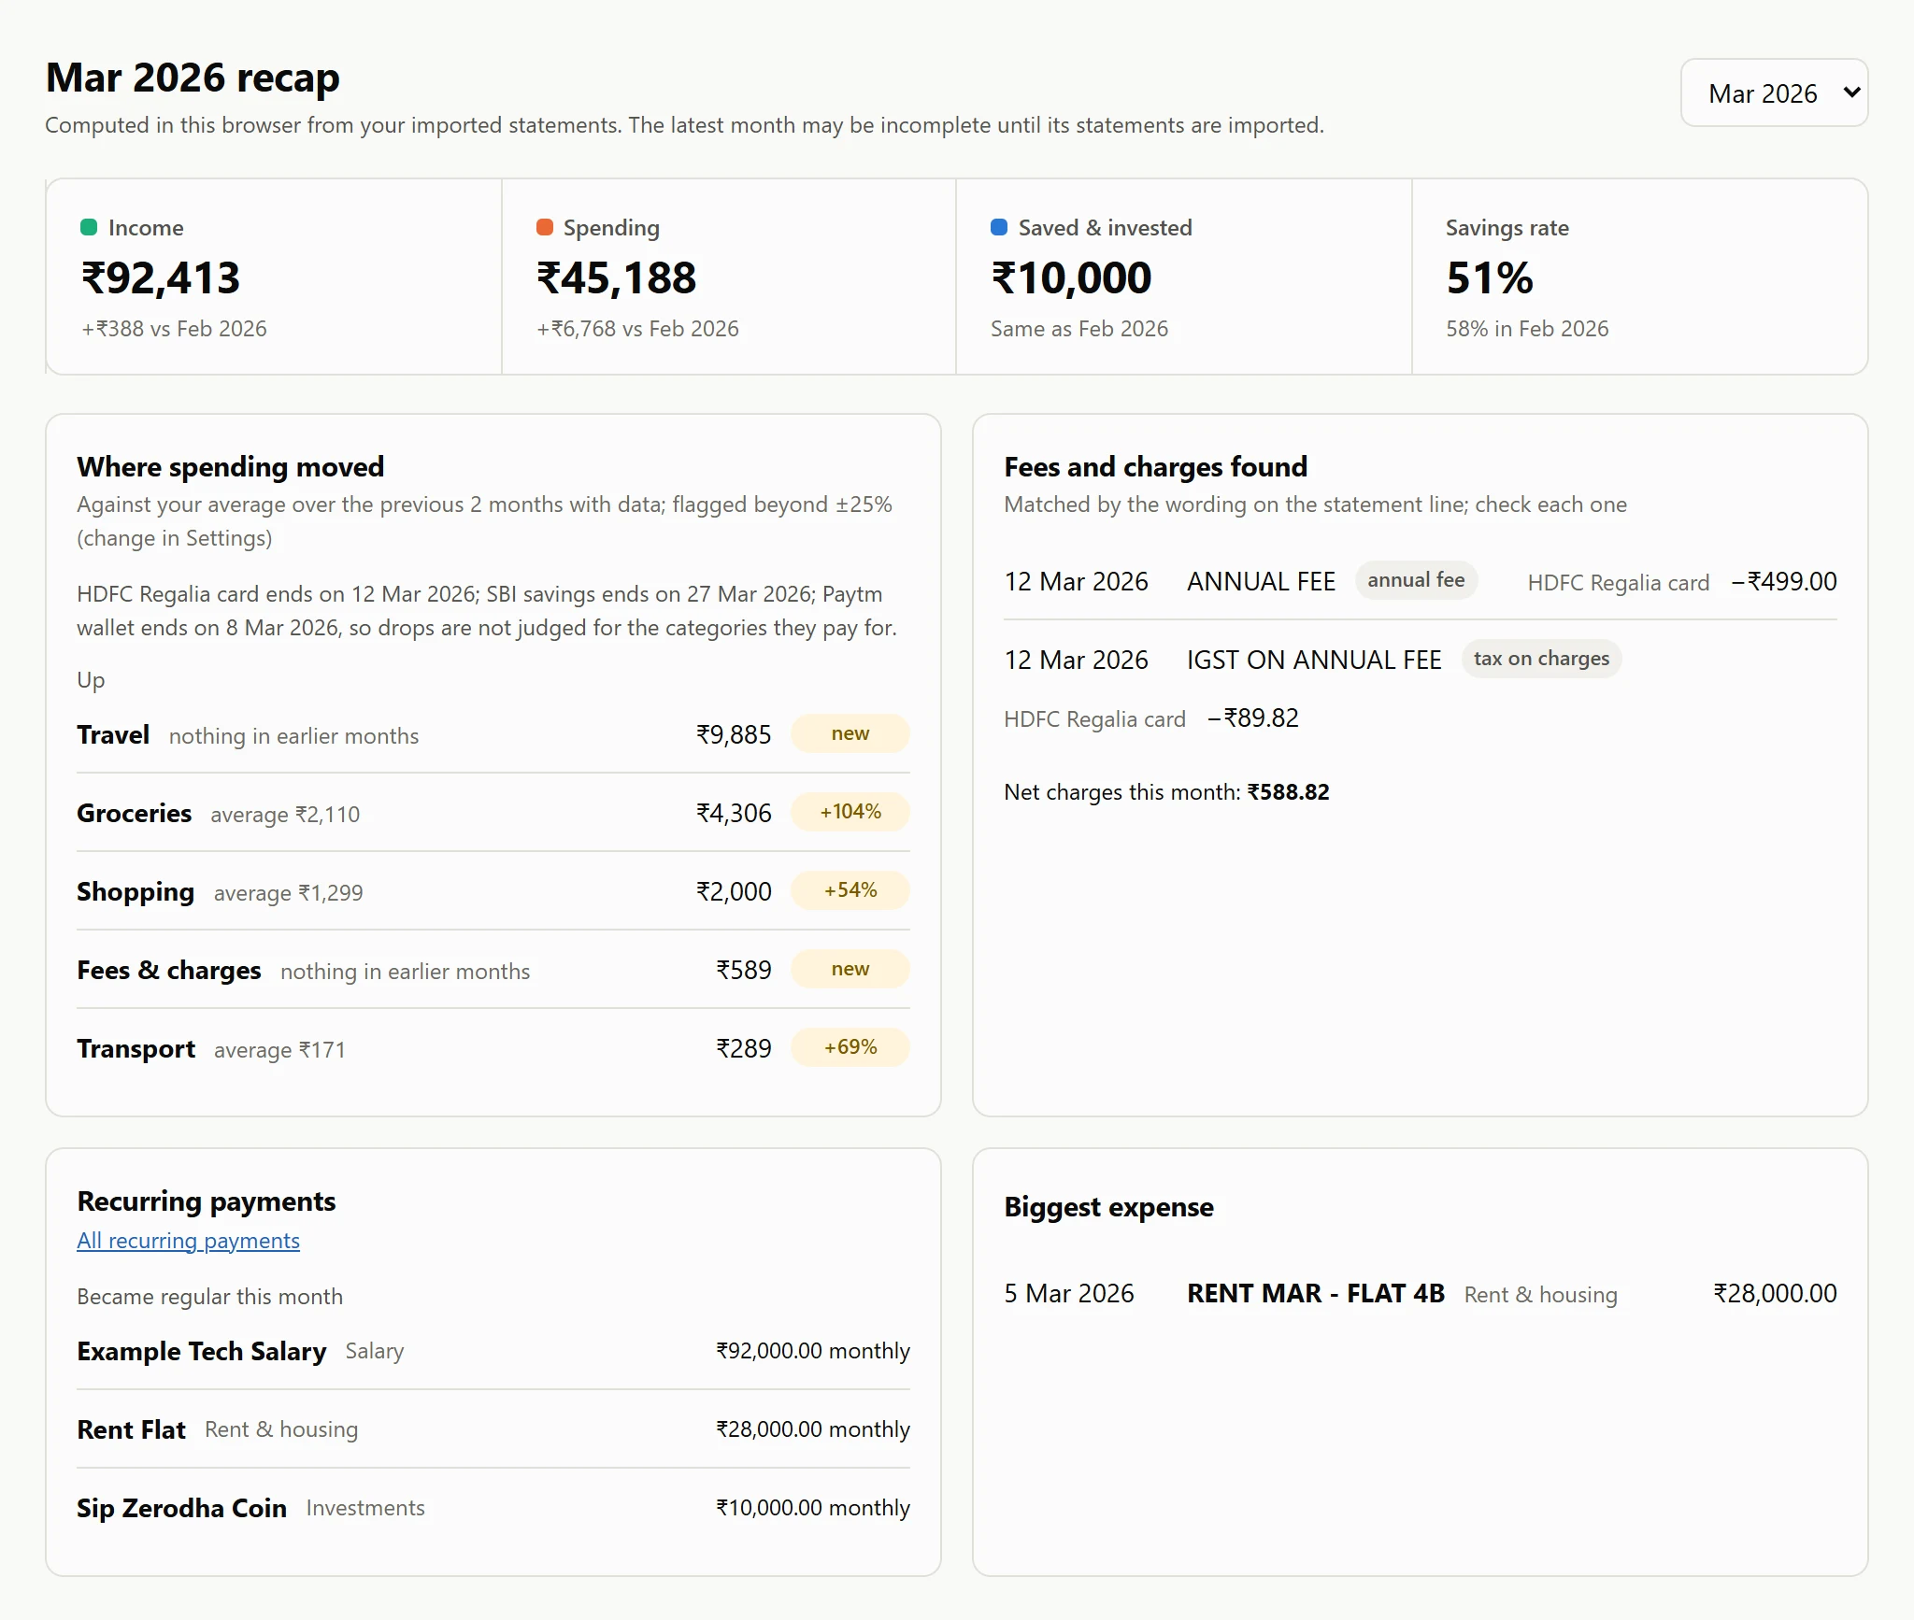The image size is (1914, 1620).
Task: Click the 'Transport' category name
Action: pyautogui.click(x=136, y=1049)
